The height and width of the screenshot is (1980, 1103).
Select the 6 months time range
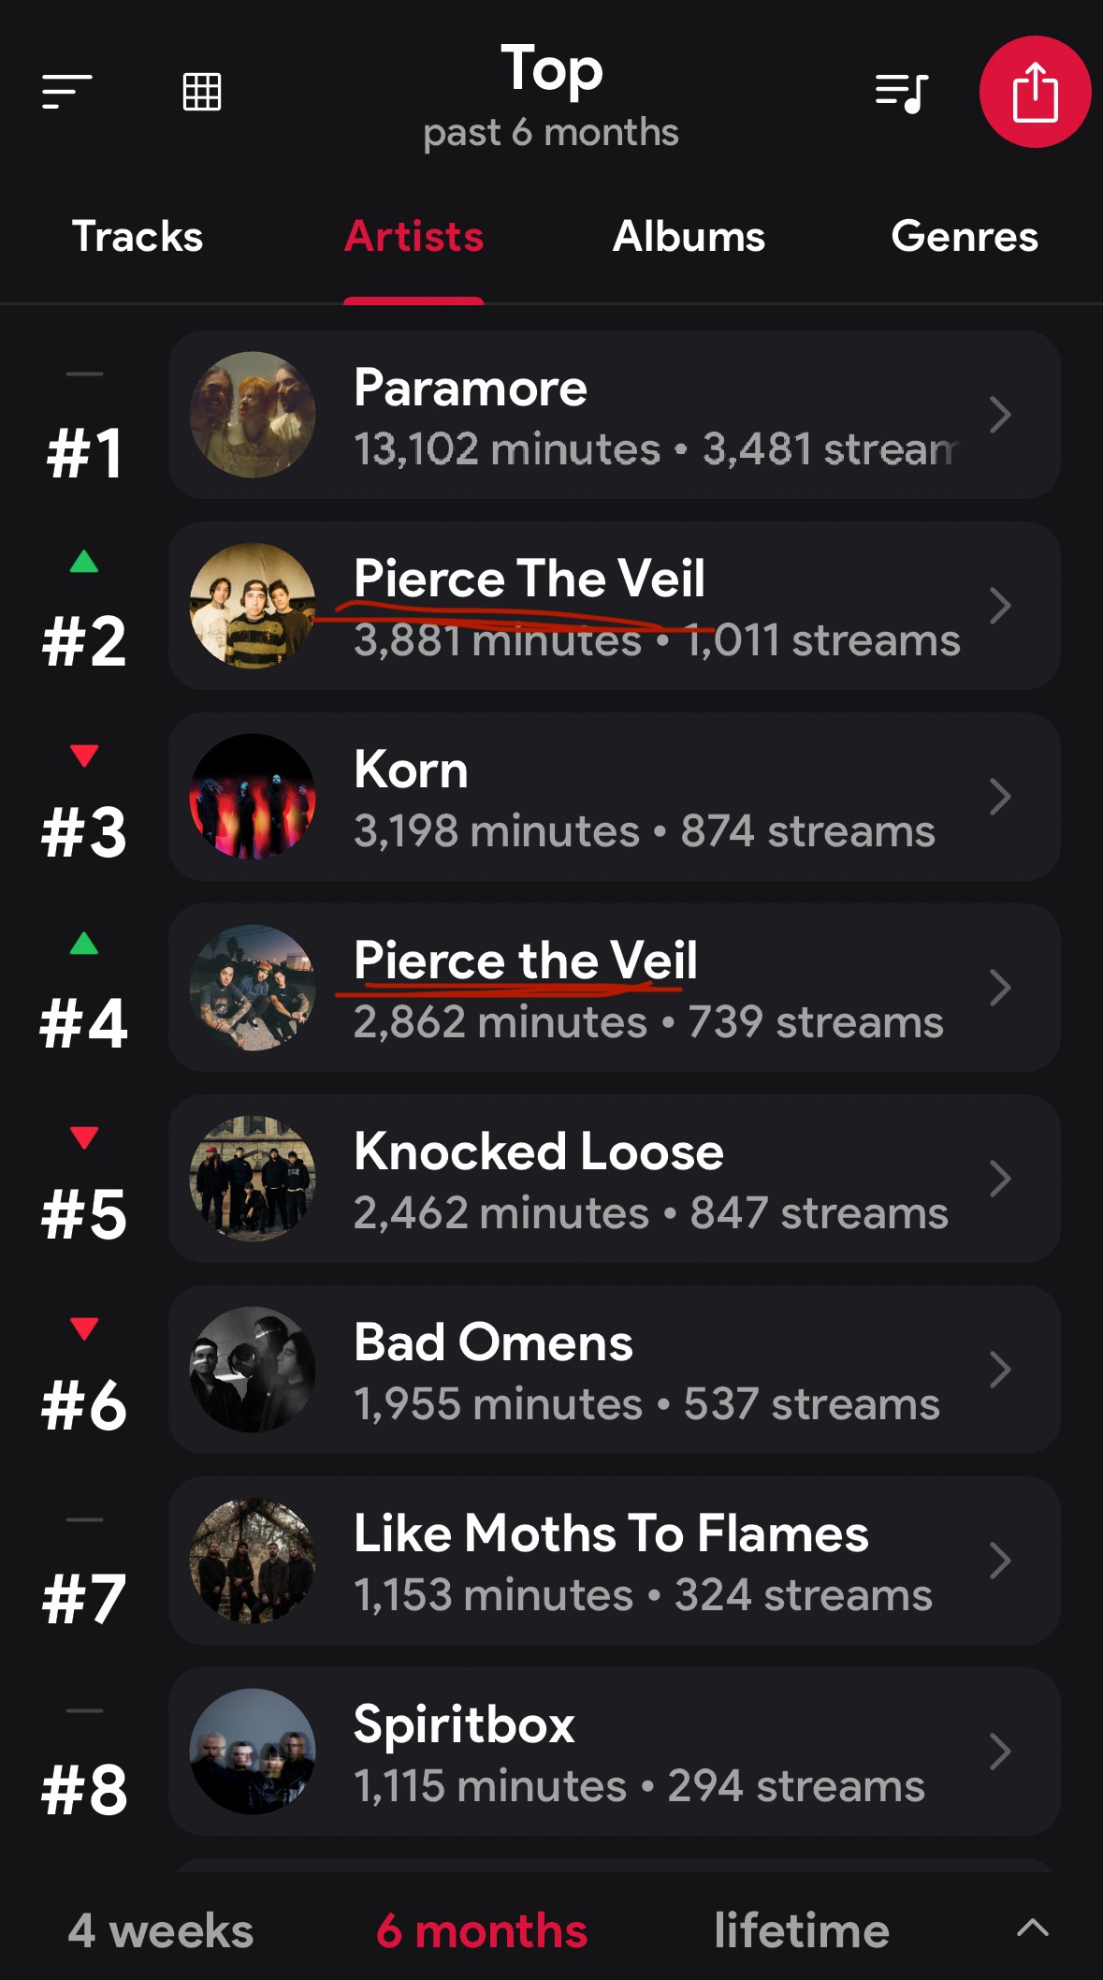coord(482,1930)
